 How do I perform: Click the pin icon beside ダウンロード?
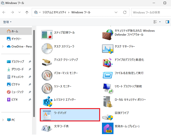[30, 69]
